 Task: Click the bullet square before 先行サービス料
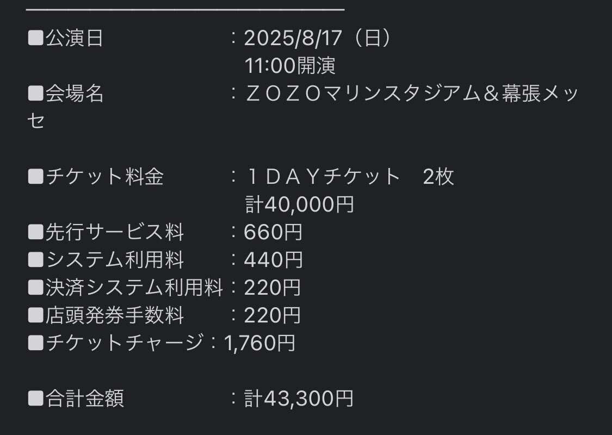click(x=35, y=232)
